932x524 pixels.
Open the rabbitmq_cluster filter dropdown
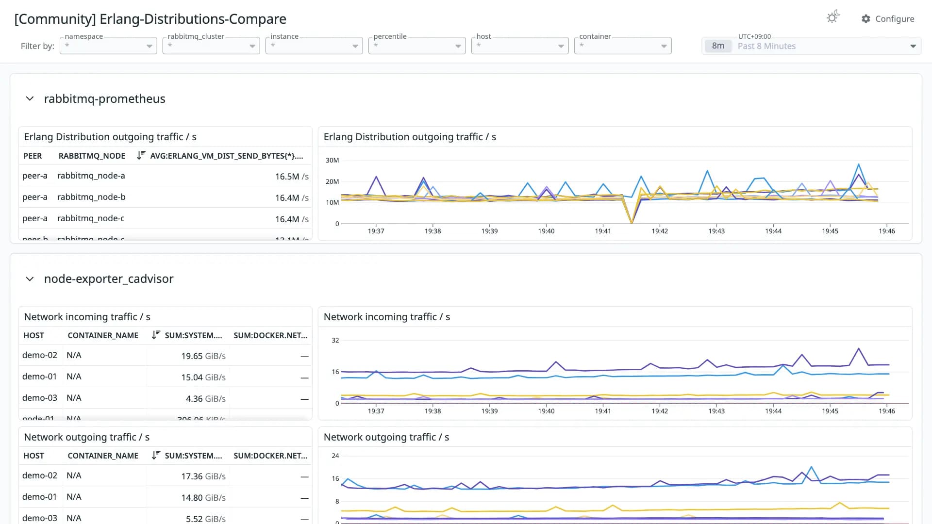pyautogui.click(x=211, y=46)
